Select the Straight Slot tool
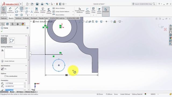This screenshot has width=172, height=97. click(x=16, y=15)
